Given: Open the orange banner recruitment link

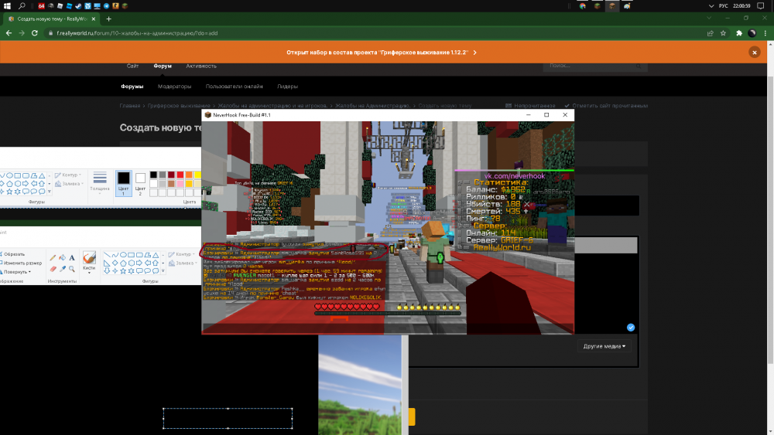Looking at the screenshot, I should click(381, 53).
